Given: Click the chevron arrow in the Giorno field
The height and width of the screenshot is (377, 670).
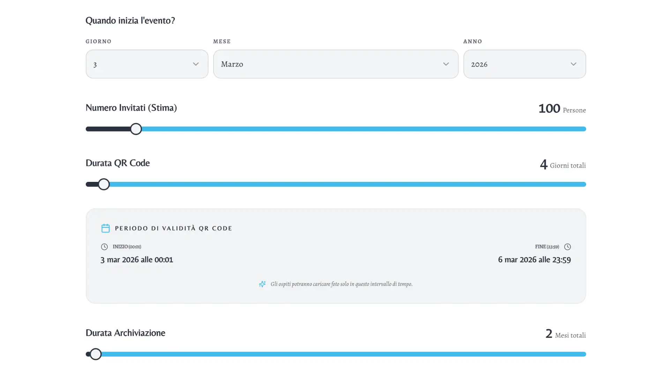Looking at the screenshot, I should tap(196, 64).
